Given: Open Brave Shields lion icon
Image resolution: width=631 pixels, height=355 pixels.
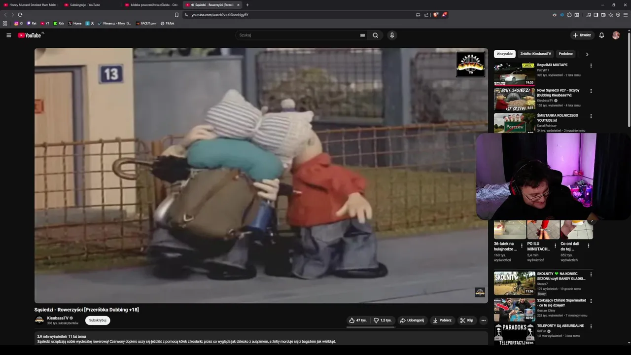Looking at the screenshot, I should 435,15.
